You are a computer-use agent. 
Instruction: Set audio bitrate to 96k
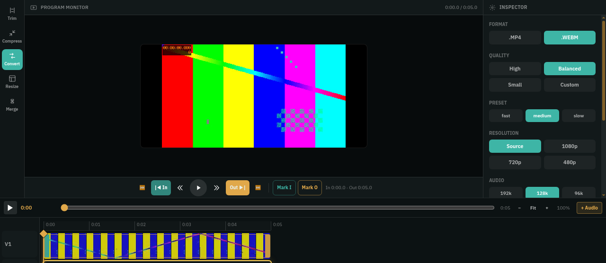(x=579, y=193)
